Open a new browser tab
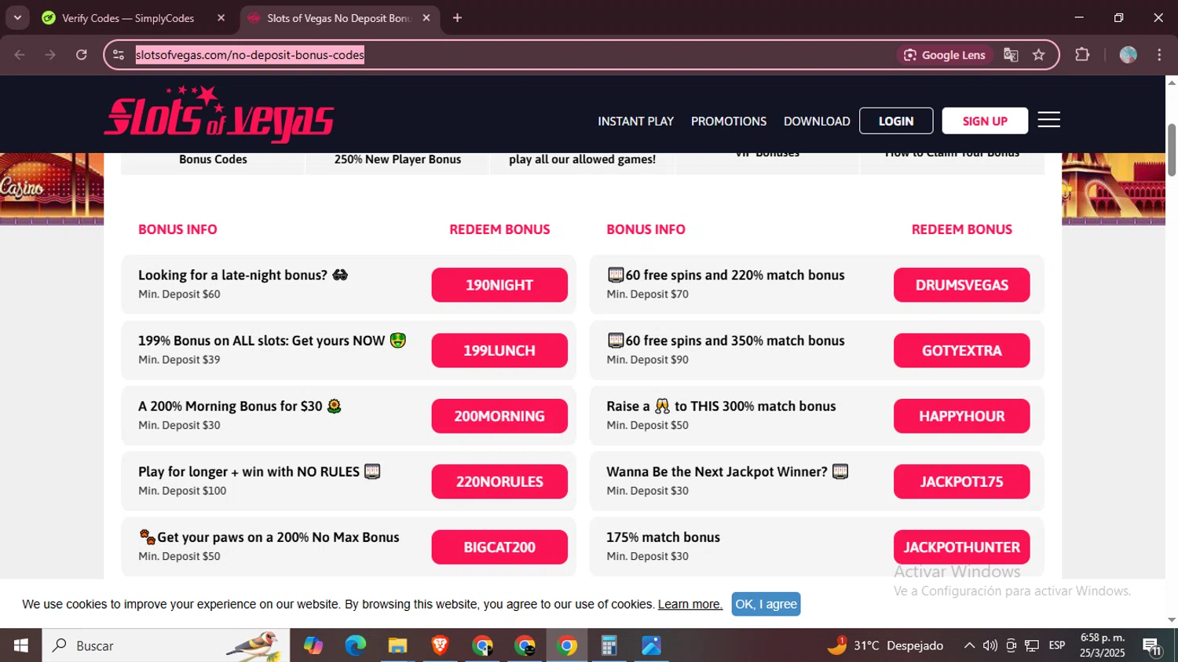 pyautogui.click(x=457, y=18)
